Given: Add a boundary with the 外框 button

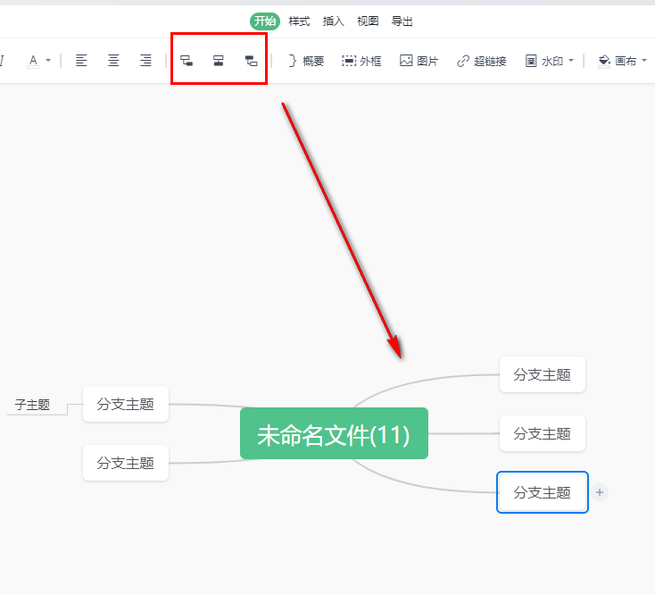Looking at the screenshot, I should click(x=361, y=61).
